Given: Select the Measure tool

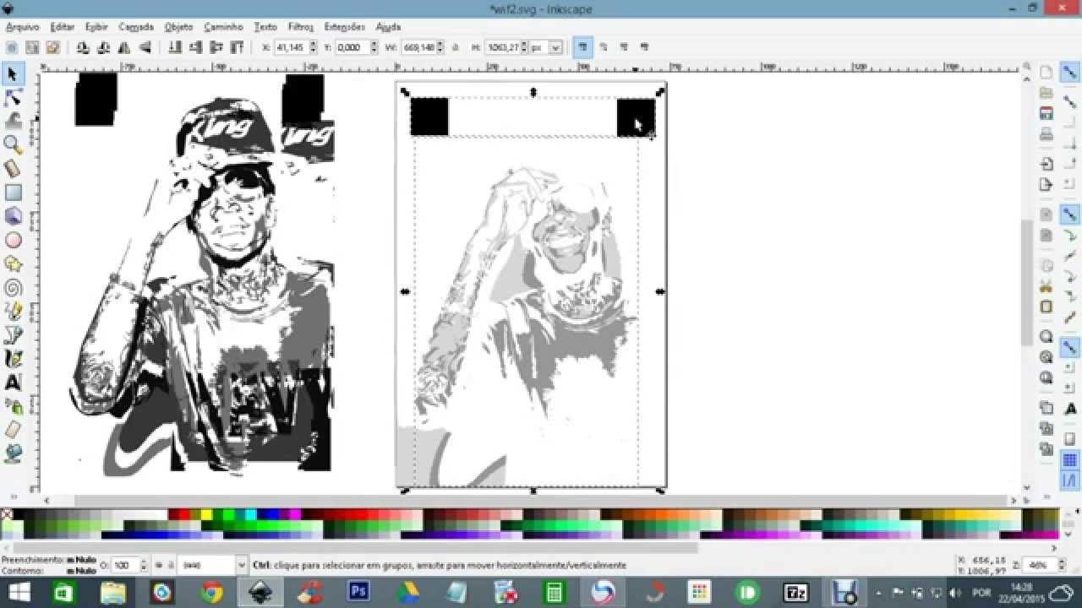Looking at the screenshot, I should (x=13, y=169).
